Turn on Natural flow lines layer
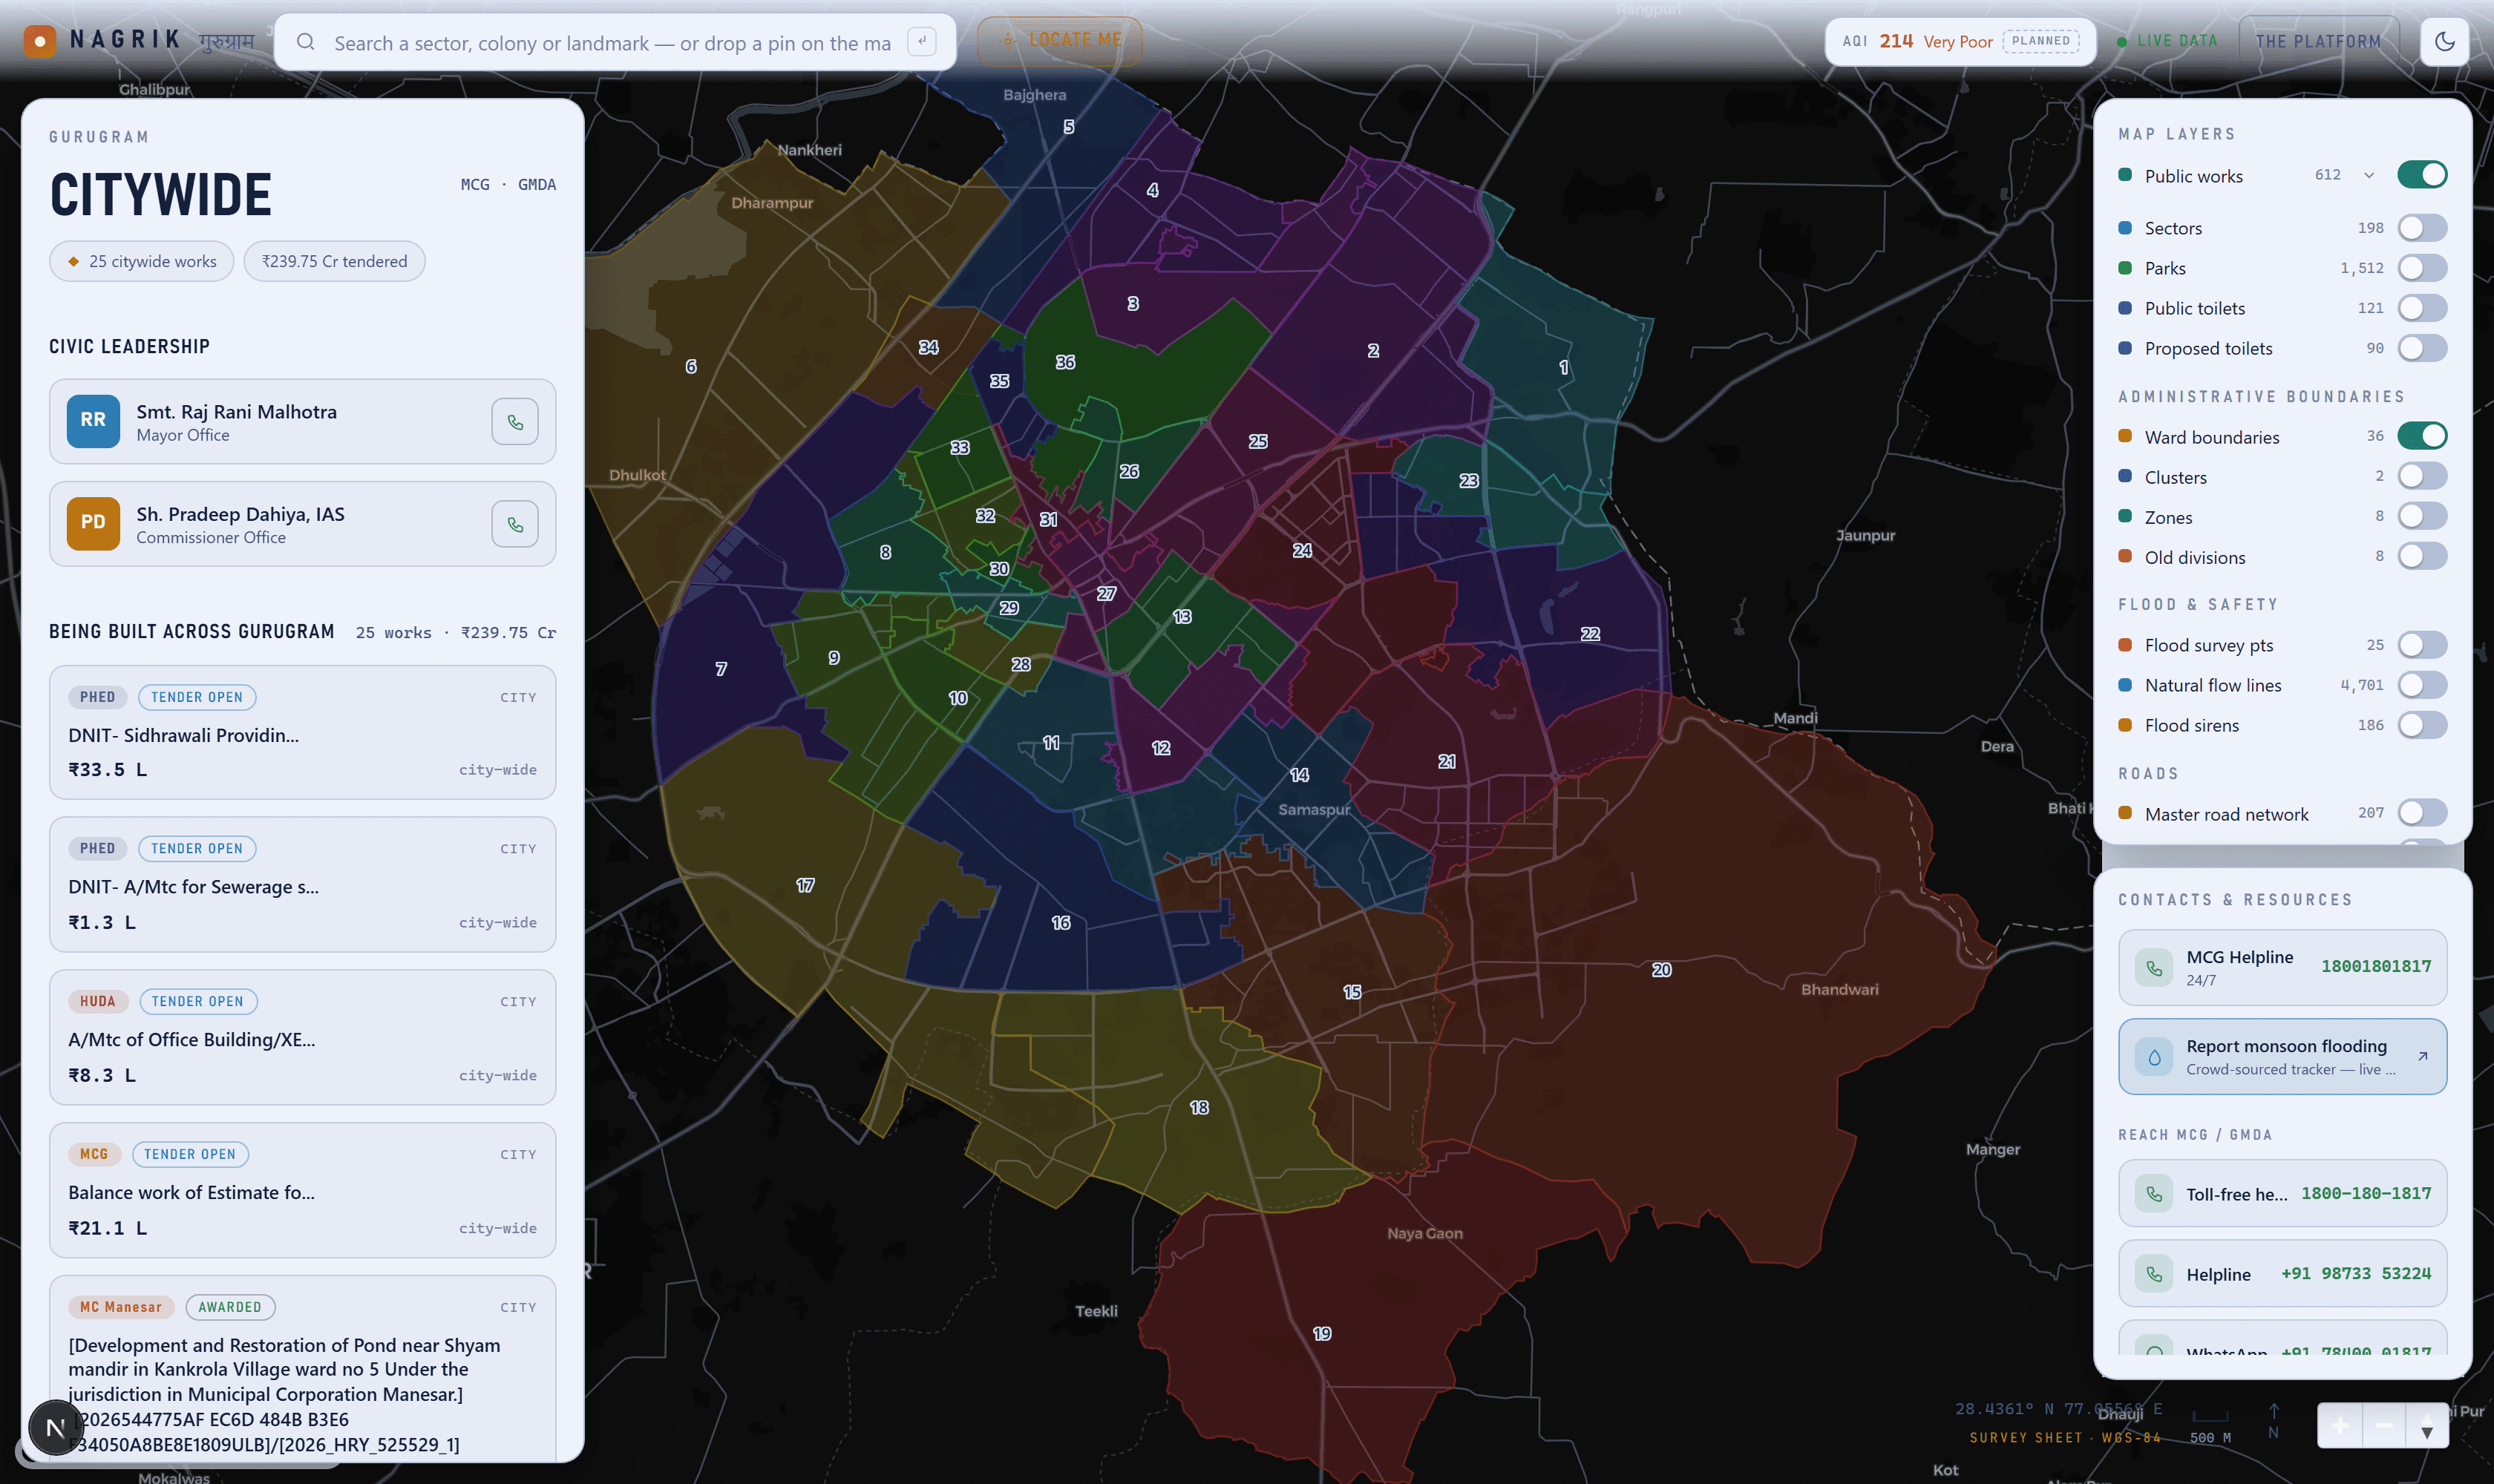 [2422, 685]
